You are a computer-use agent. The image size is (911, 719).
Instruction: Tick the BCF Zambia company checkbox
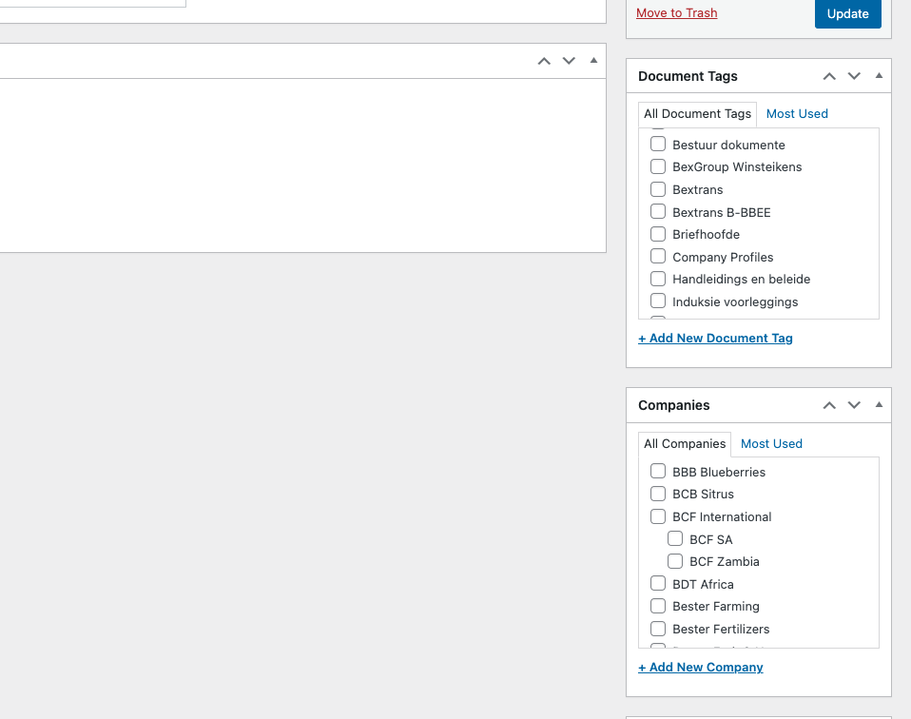[x=675, y=561]
